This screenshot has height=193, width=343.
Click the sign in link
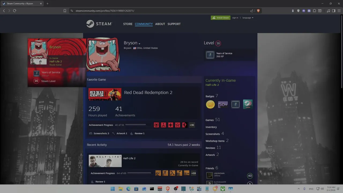click(235, 18)
